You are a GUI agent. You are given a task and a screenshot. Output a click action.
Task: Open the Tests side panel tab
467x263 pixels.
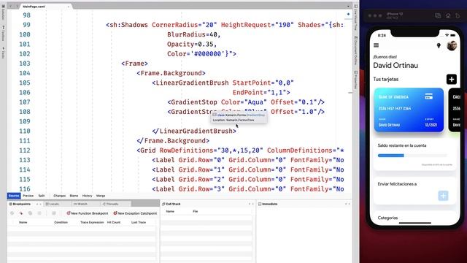pyautogui.click(x=3, y=53)
